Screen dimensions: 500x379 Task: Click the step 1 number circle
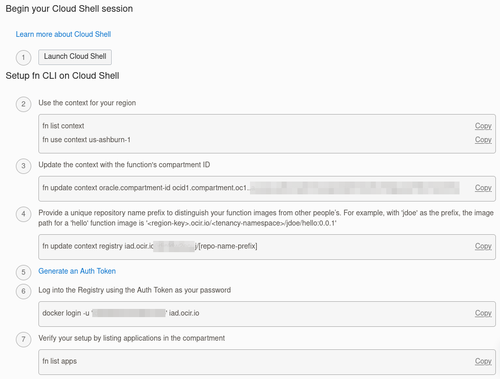pos(24,58)
